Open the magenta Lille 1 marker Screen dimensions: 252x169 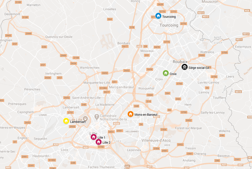94,137
